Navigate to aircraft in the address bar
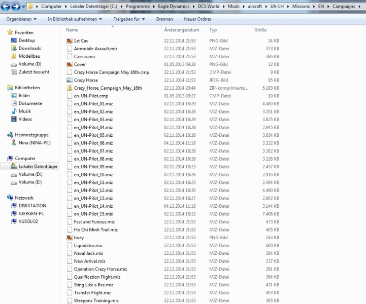 tap(255, 6)
